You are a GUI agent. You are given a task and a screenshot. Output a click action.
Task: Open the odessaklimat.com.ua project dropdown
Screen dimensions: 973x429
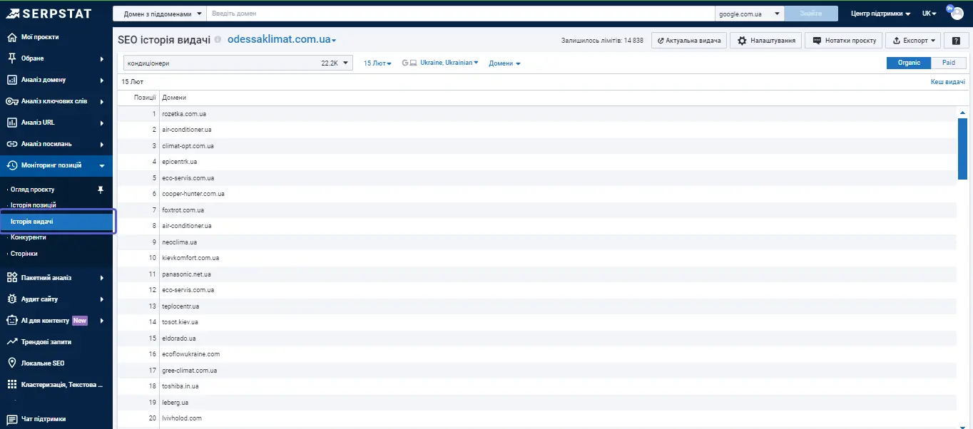click(x=282, y=40)
